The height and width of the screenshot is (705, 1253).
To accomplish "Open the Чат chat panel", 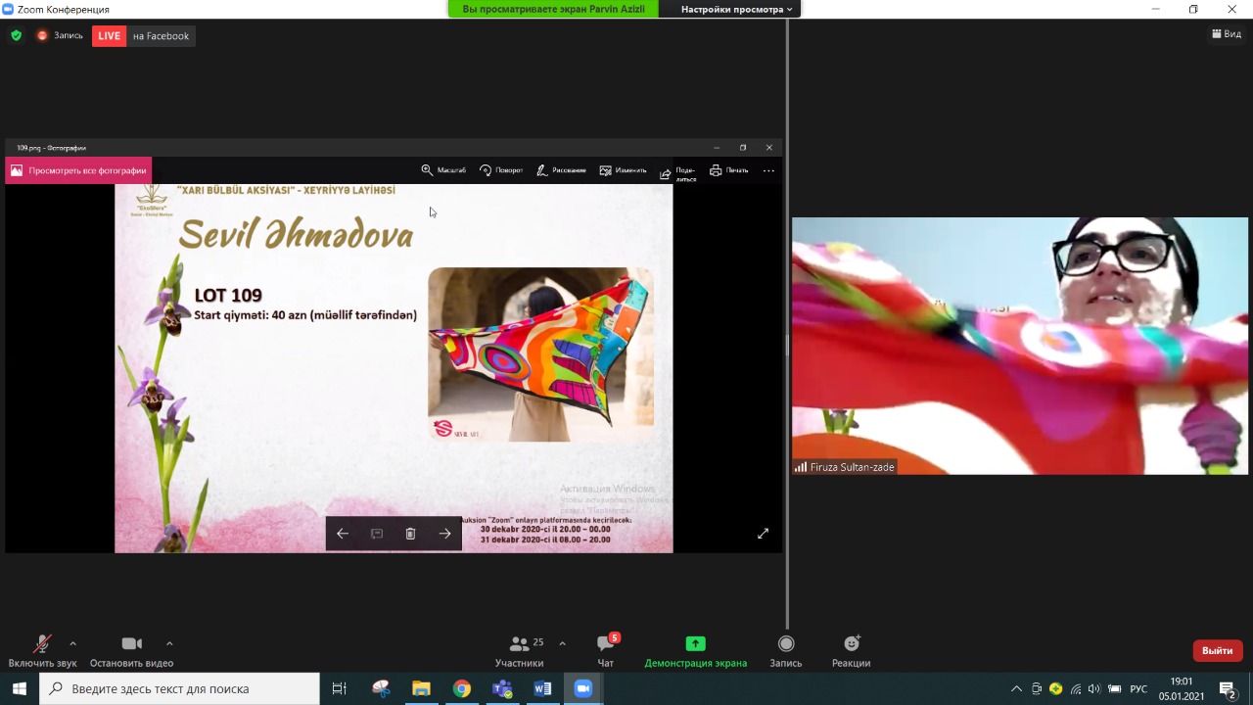I will point(606,651).
